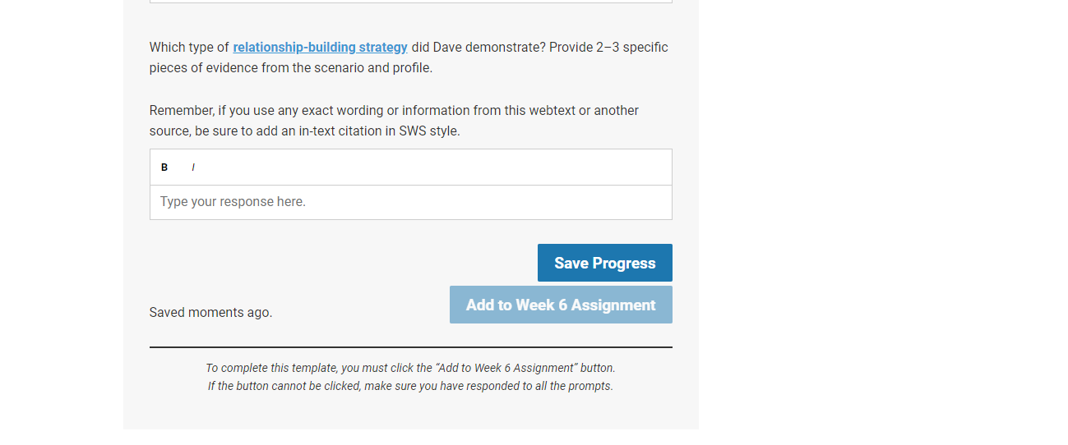Open the relationship-building strategy link
This screenshot has height=445, width=1068.
point(320,48)
